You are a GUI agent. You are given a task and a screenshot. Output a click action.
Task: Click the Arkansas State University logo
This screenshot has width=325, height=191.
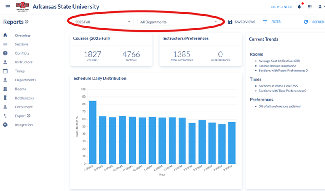(23, 7)
